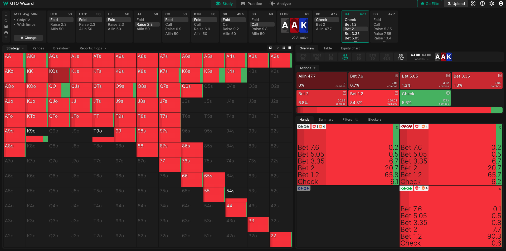The width and height of the screenshot is (506, 251).
Task: Click the AI solve wand icon
Action: 293,38
